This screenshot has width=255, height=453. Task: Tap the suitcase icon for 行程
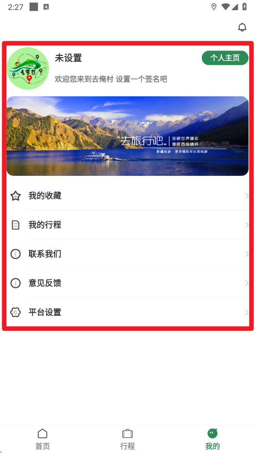(x=127, y=433)
